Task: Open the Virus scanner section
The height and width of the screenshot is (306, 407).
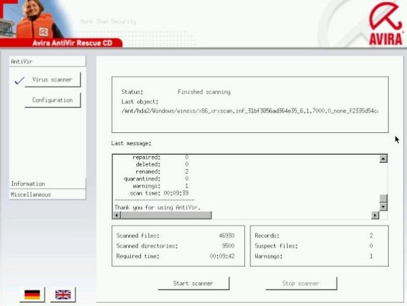Action: click(x=52, y=79)
